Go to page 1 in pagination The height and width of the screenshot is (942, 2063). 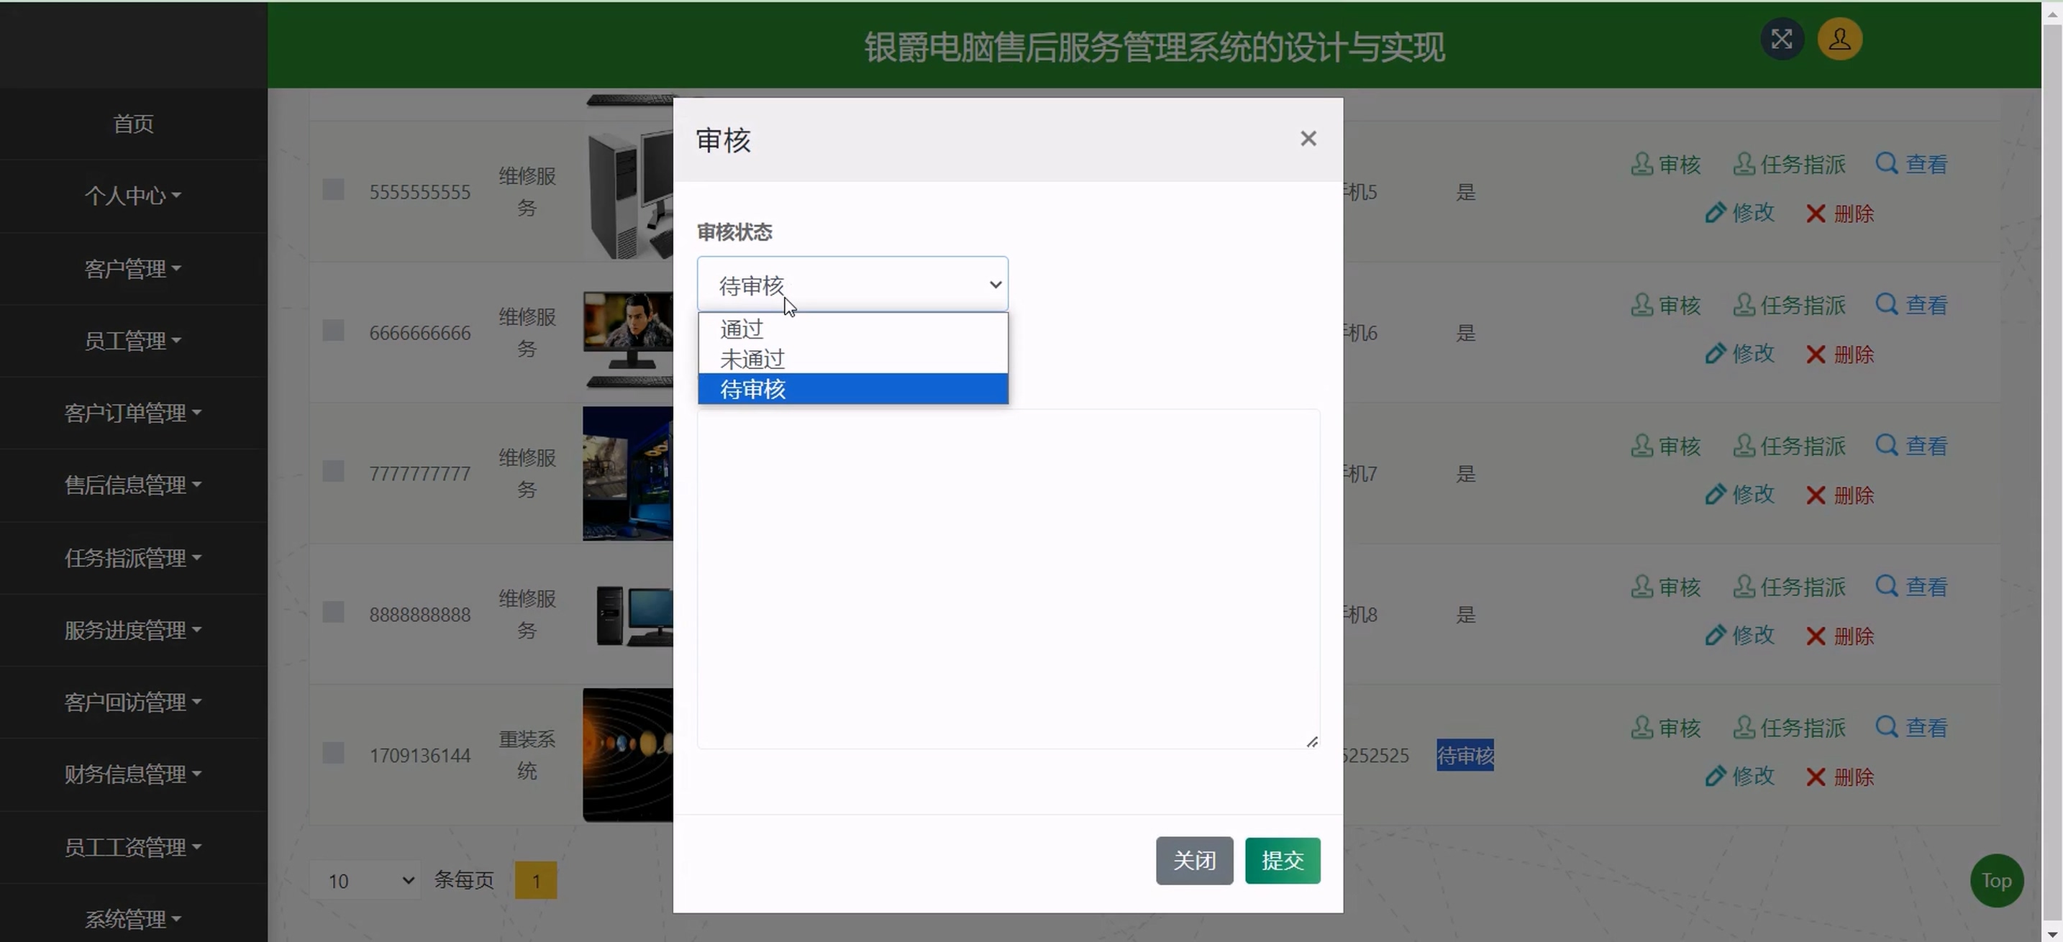(x=536, y=880)
